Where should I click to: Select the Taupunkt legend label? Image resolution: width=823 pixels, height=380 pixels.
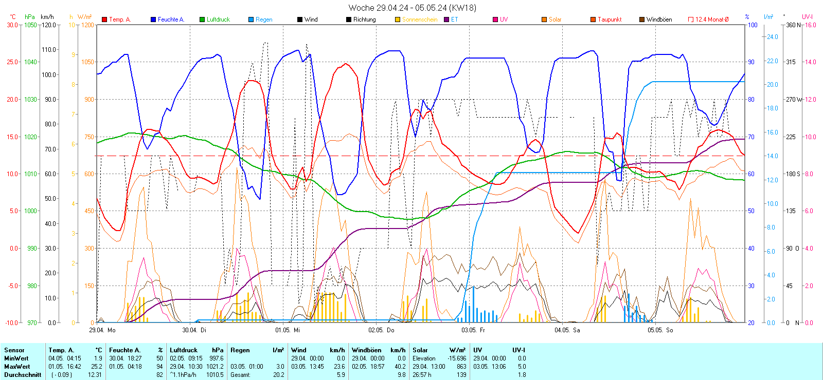610,20
